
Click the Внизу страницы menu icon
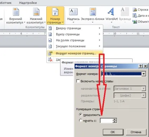click(x=50, y=34)
